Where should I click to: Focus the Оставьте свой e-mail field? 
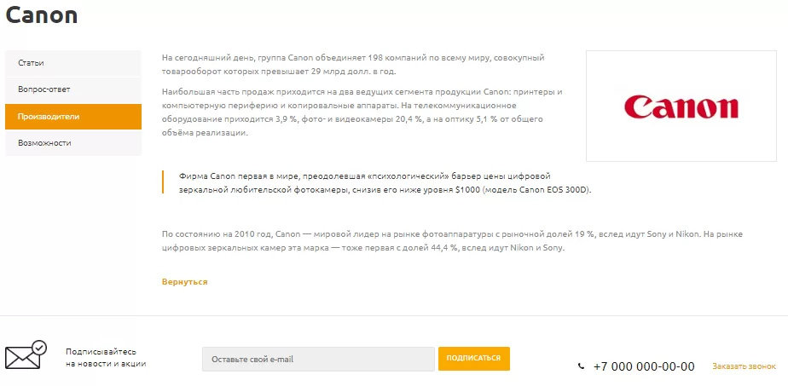318,359
